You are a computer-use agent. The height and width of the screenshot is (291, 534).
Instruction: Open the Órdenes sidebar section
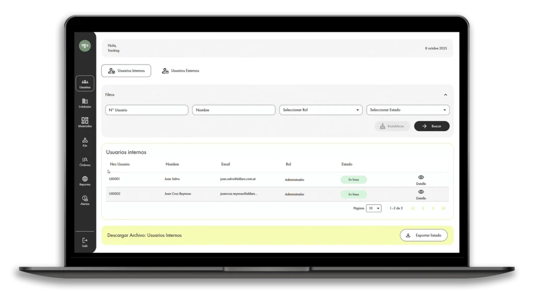pyautogui.click(x=85, y=161)
